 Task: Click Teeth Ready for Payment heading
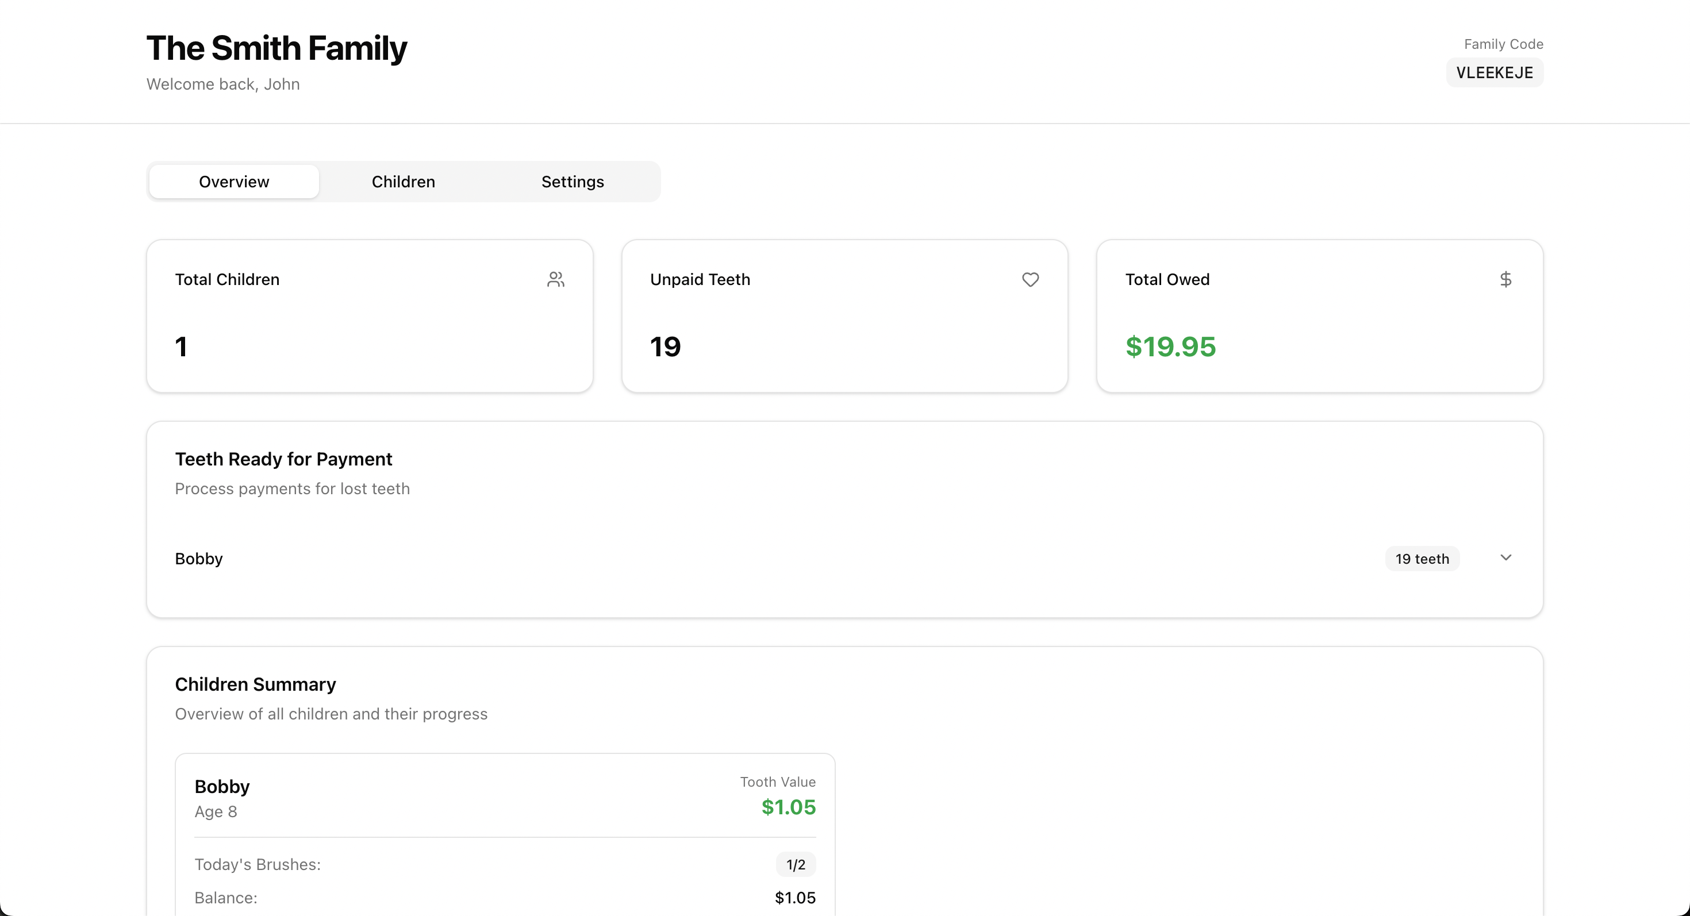pyautogui.click(x=283, y=459)
